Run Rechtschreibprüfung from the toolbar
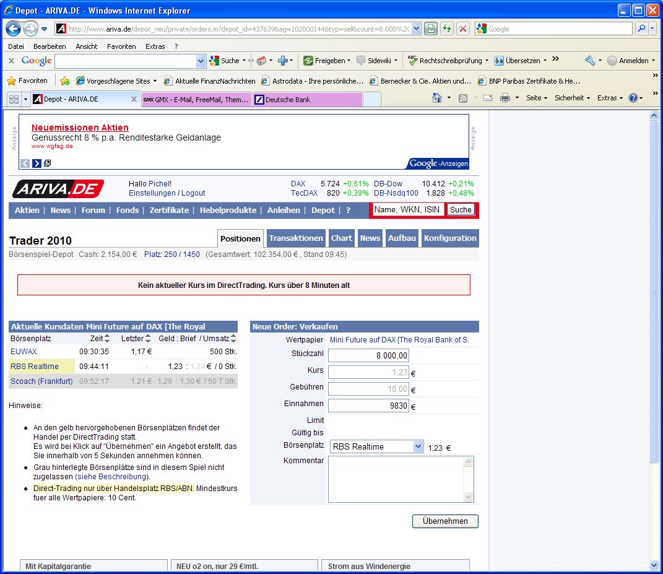 click(448, 61)
